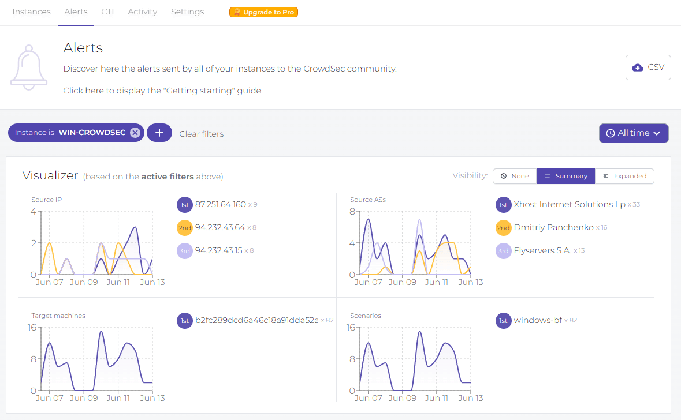
Task: Click the plus icon to add a filter
Action: pyautogui.click(x=159, y=133)
